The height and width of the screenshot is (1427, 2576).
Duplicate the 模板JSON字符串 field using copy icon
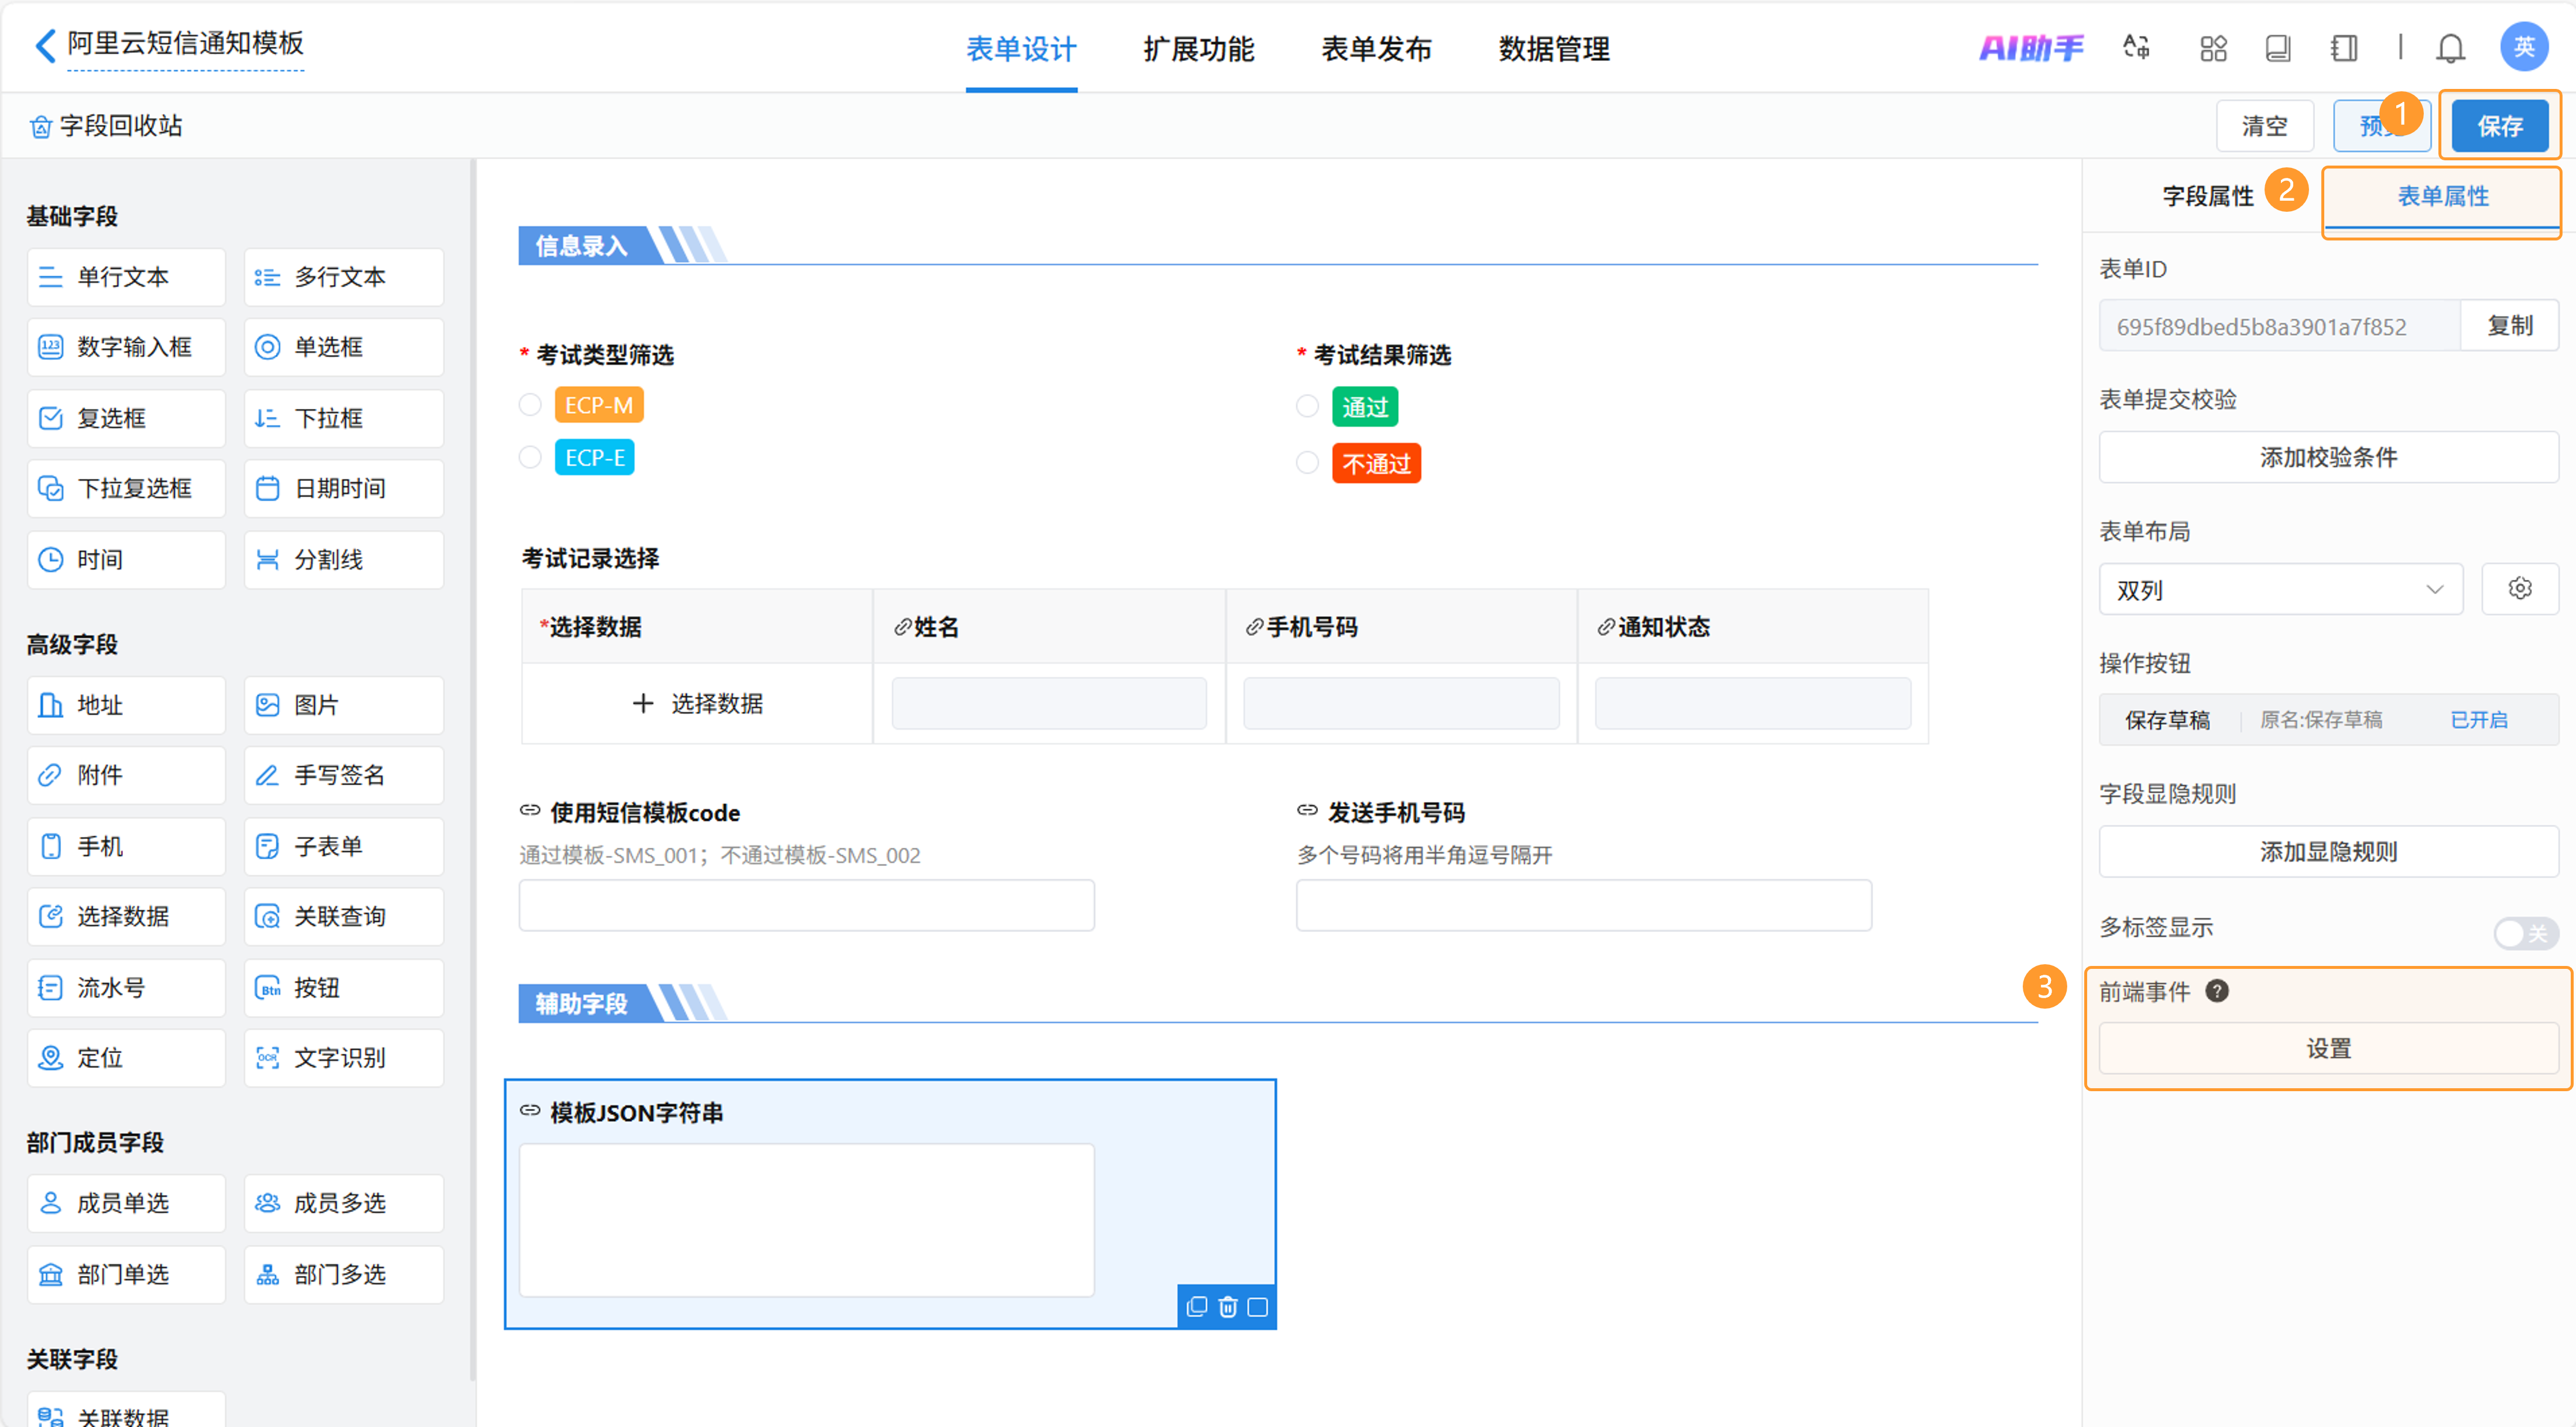pos(1196,1307)
